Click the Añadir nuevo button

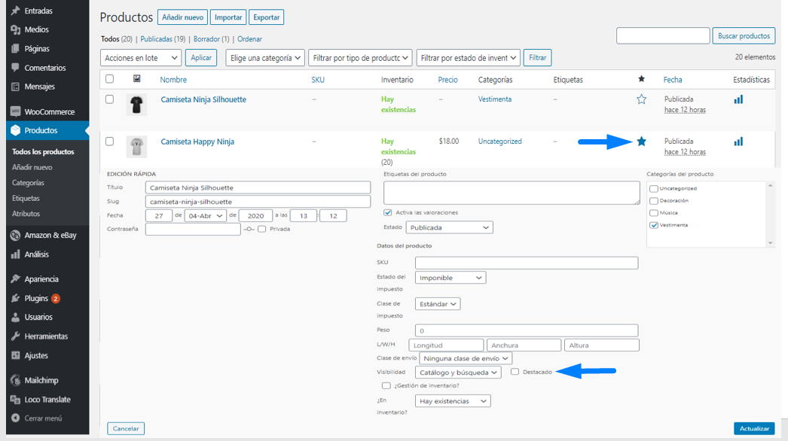(x=182, y=17)
